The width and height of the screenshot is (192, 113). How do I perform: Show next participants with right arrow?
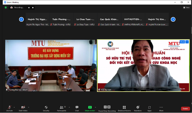coord(173,19)
